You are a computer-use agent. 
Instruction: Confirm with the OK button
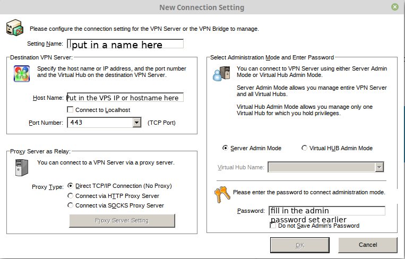299,245
